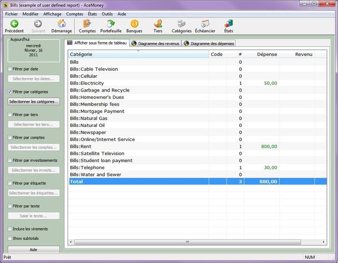Viewport: 338px width, 263px height.
Task: Switch to Afficher sous forme de tableau tab
Action: (x=97, y=43)
